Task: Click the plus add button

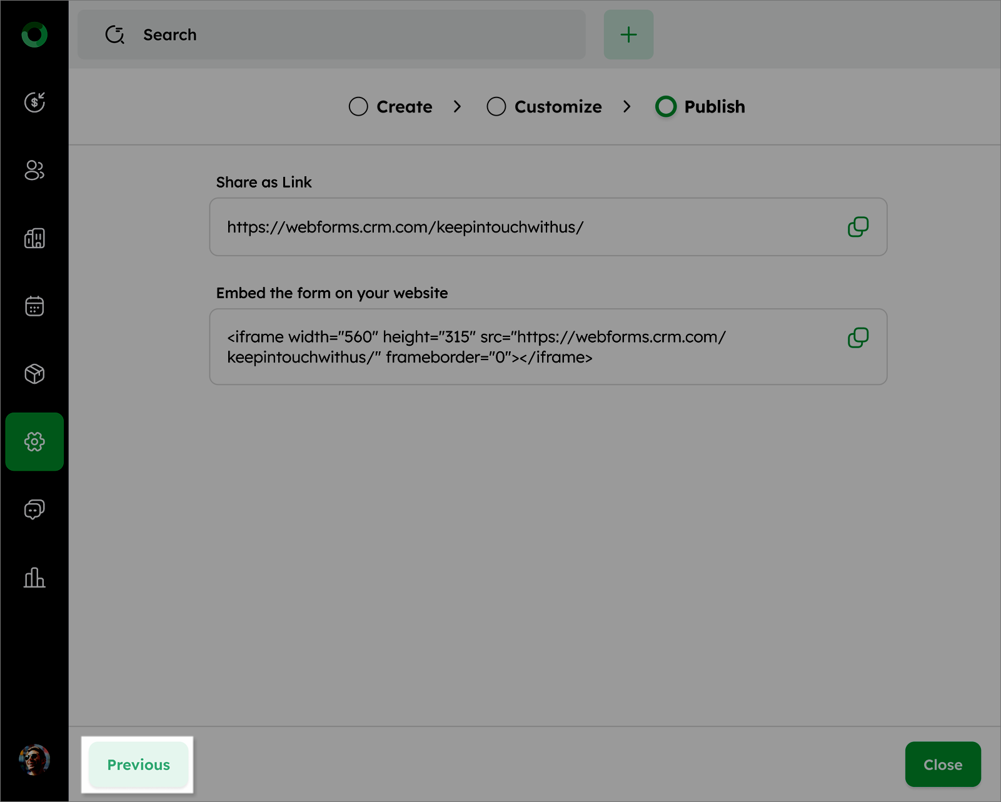Action: click(x=628, y=34)
